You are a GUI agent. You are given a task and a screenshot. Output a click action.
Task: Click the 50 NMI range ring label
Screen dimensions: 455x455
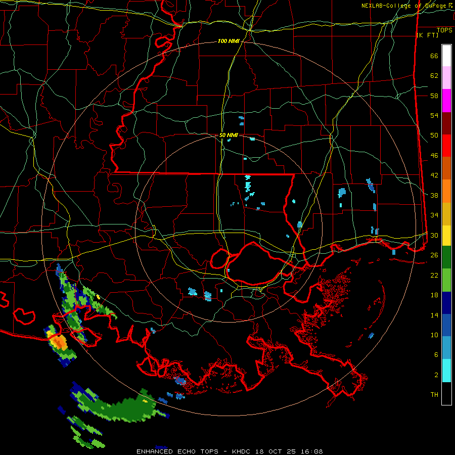[x=229, y=135]
